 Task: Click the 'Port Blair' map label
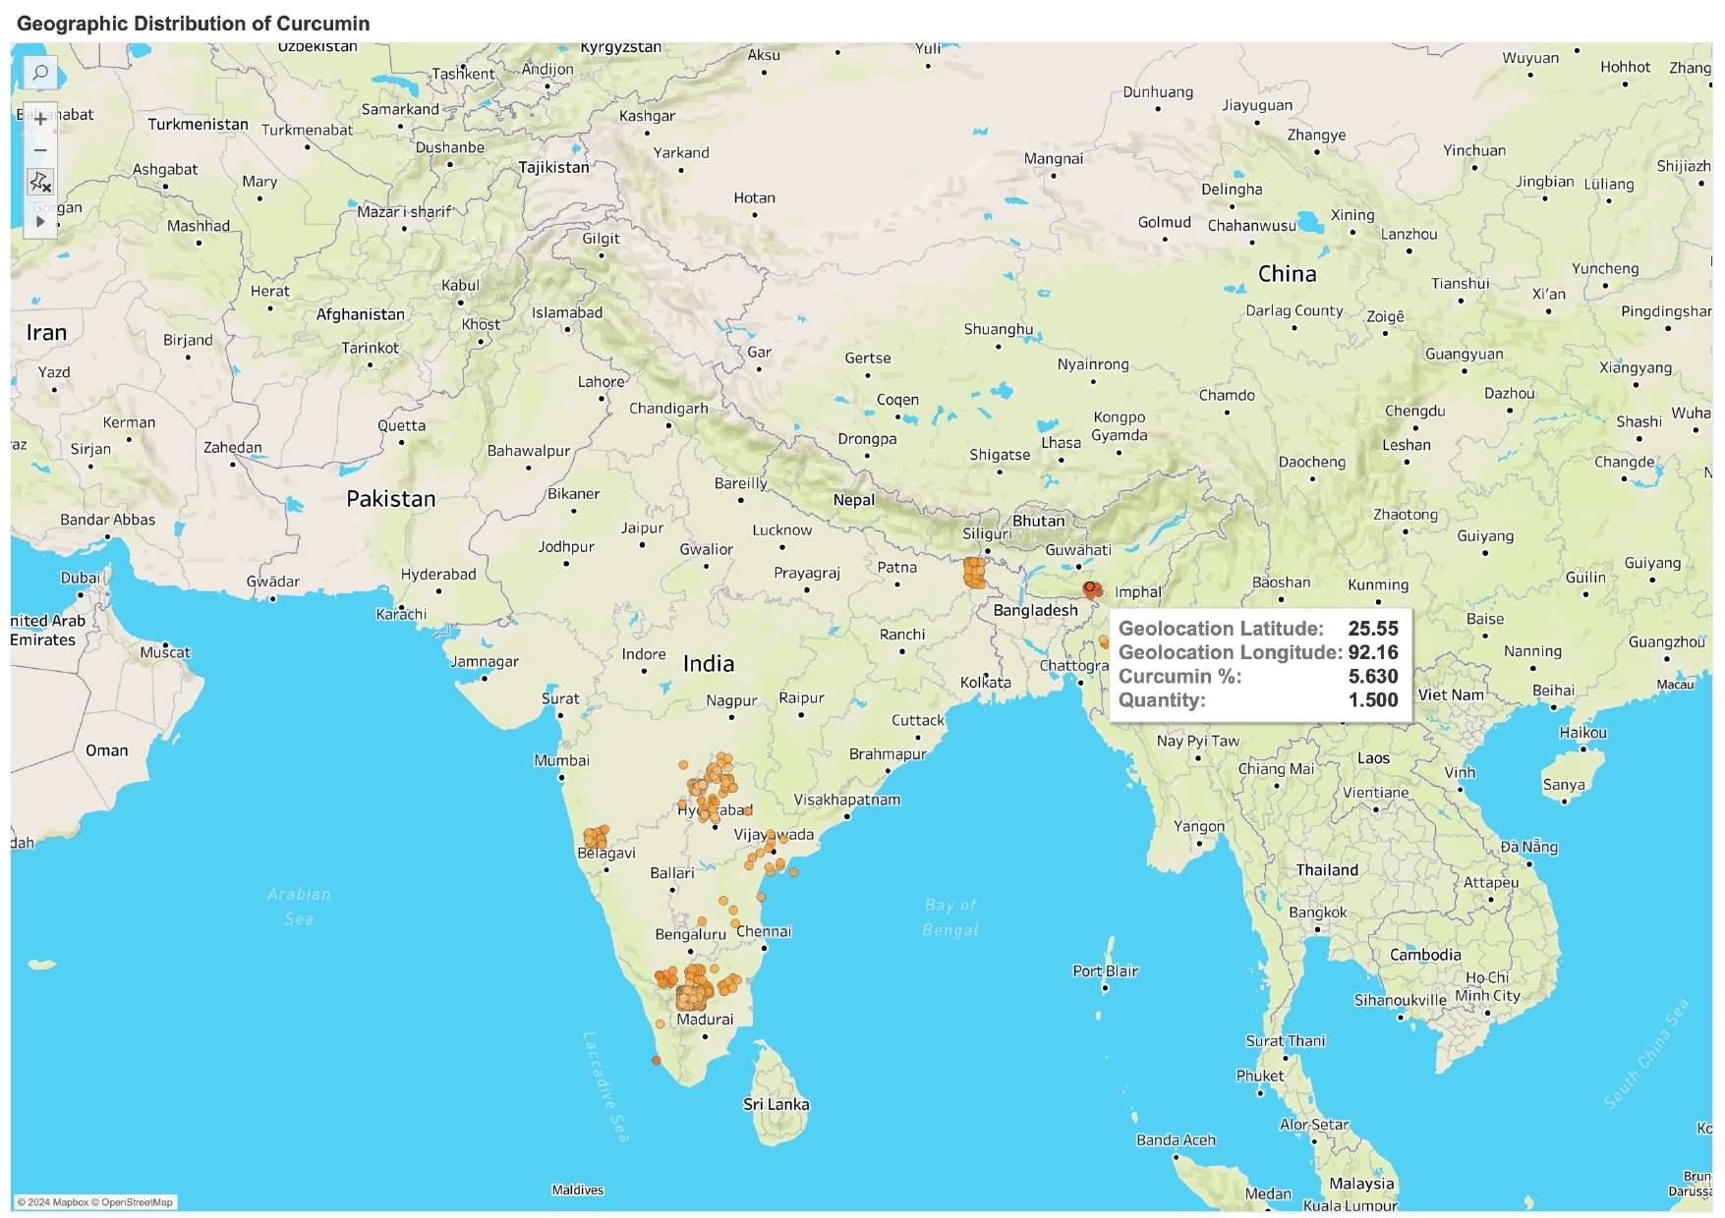tap(1105, 971)
